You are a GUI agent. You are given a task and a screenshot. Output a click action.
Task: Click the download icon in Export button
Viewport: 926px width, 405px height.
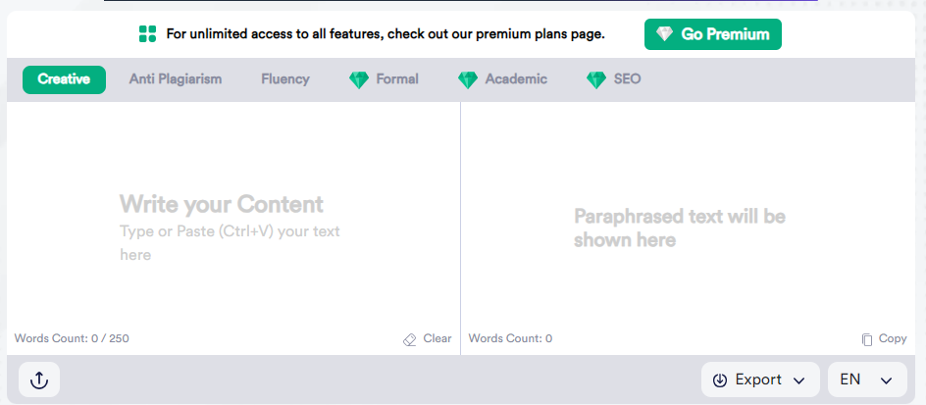719,380
